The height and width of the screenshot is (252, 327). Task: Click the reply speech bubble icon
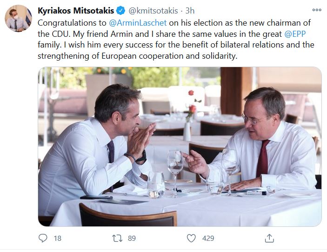click(x=43, y=238)
